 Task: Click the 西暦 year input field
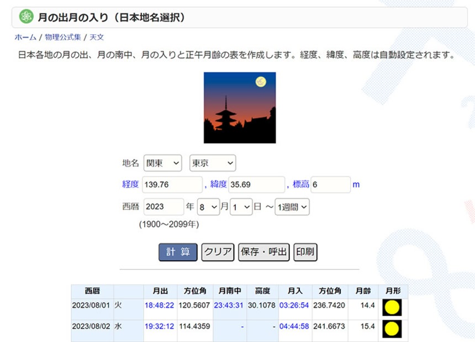click(163, 207)
